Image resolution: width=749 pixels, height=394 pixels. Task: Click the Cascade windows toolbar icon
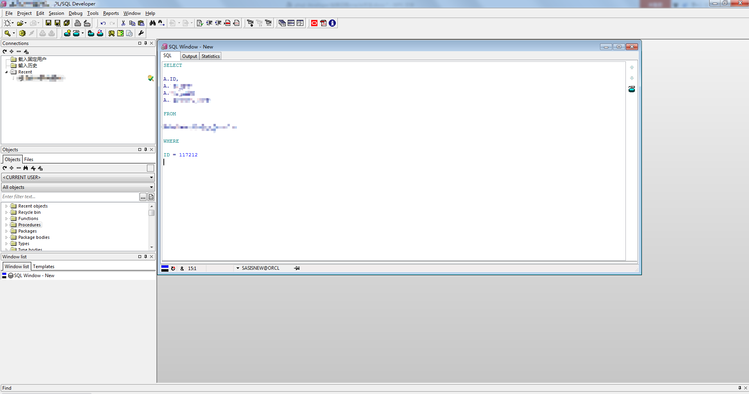tap(282, 23)
